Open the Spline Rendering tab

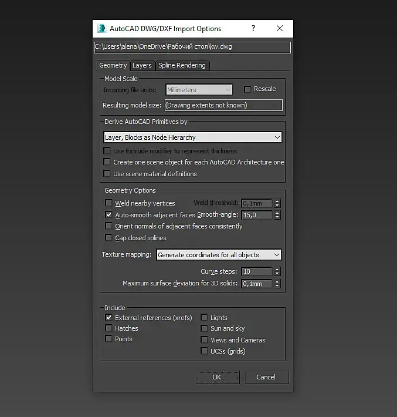click(x=182, y=65)
